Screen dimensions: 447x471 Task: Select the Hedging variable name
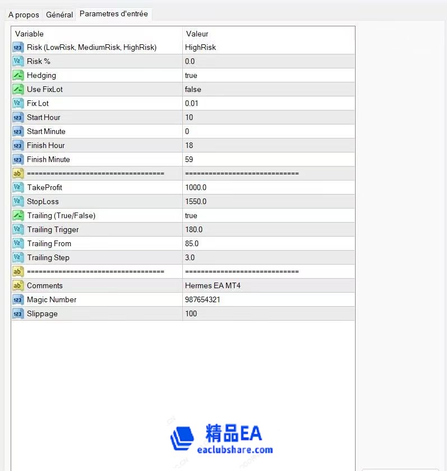(42, 75)
